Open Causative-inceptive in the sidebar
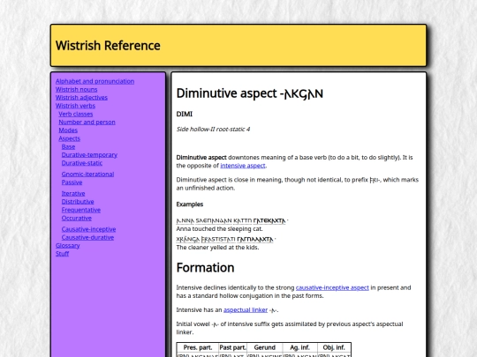This screenshot has width=477, height=357. pyautogui.click(x=89, y=229)
